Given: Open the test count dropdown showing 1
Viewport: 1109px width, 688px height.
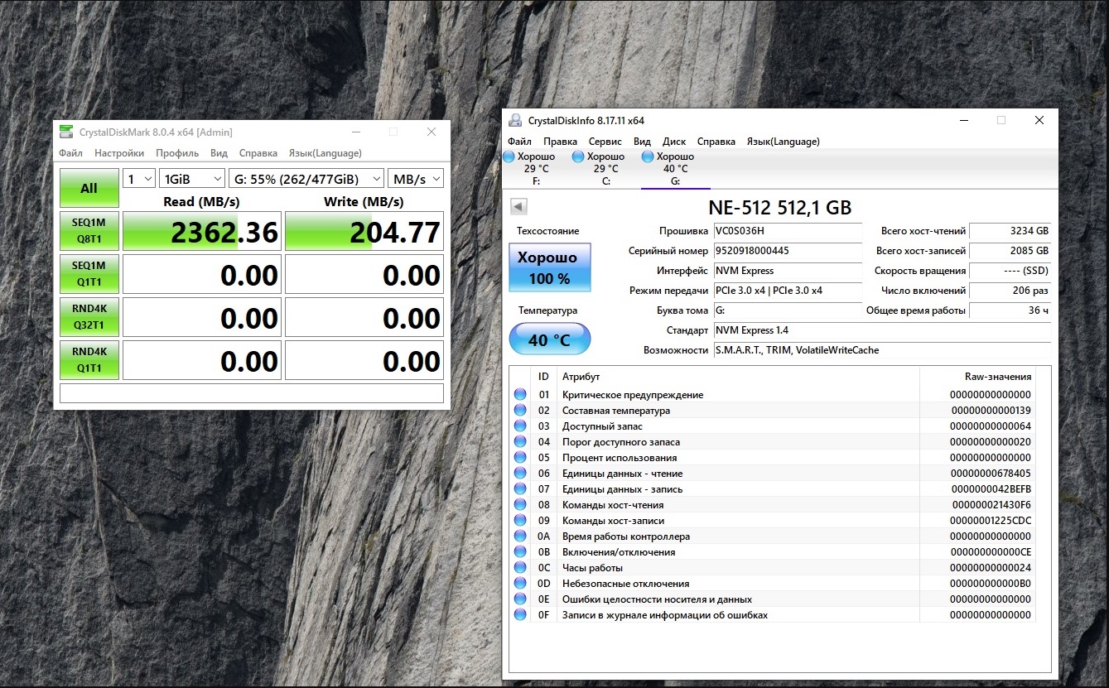Looking at the screenshot, I should (x=139, y=179).
